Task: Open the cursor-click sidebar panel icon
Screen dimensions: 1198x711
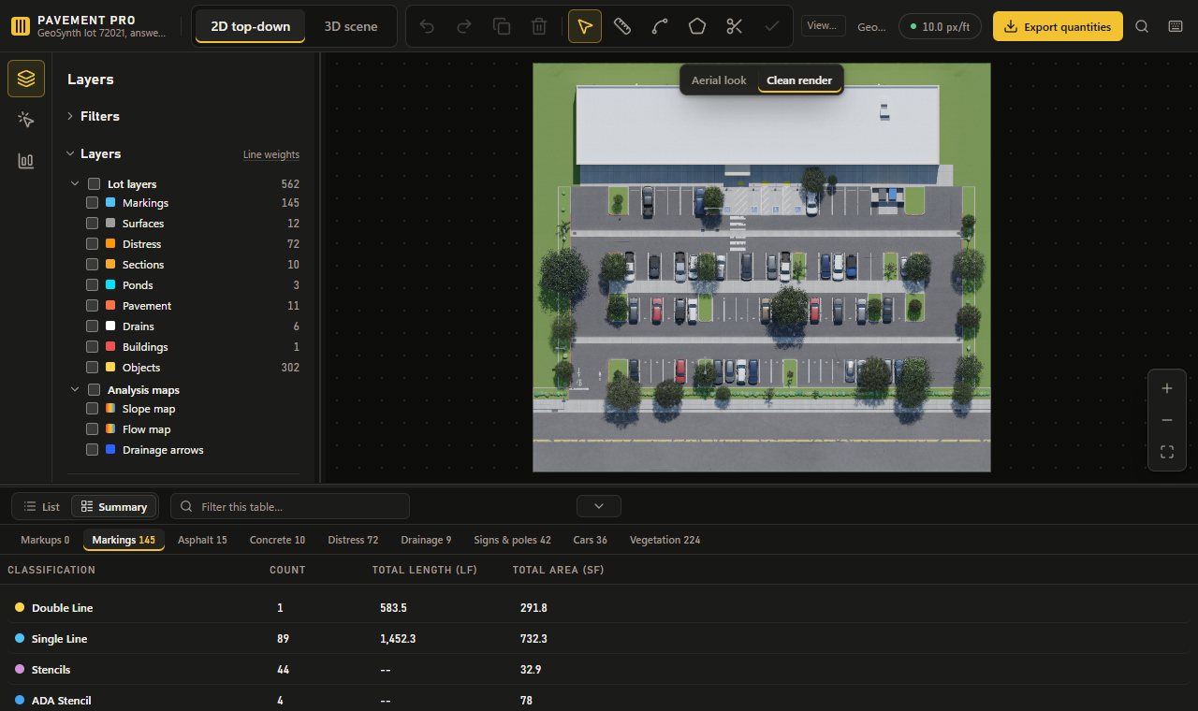Action: (x=26, y=120)
